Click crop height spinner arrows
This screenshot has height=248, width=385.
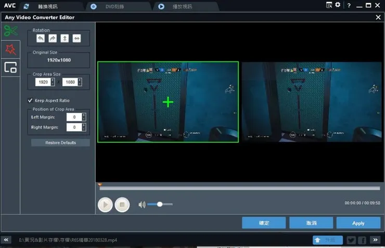[80, 82]
